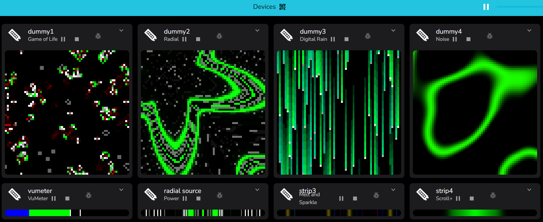Click the bug icon on radial source card

(220, 195)
